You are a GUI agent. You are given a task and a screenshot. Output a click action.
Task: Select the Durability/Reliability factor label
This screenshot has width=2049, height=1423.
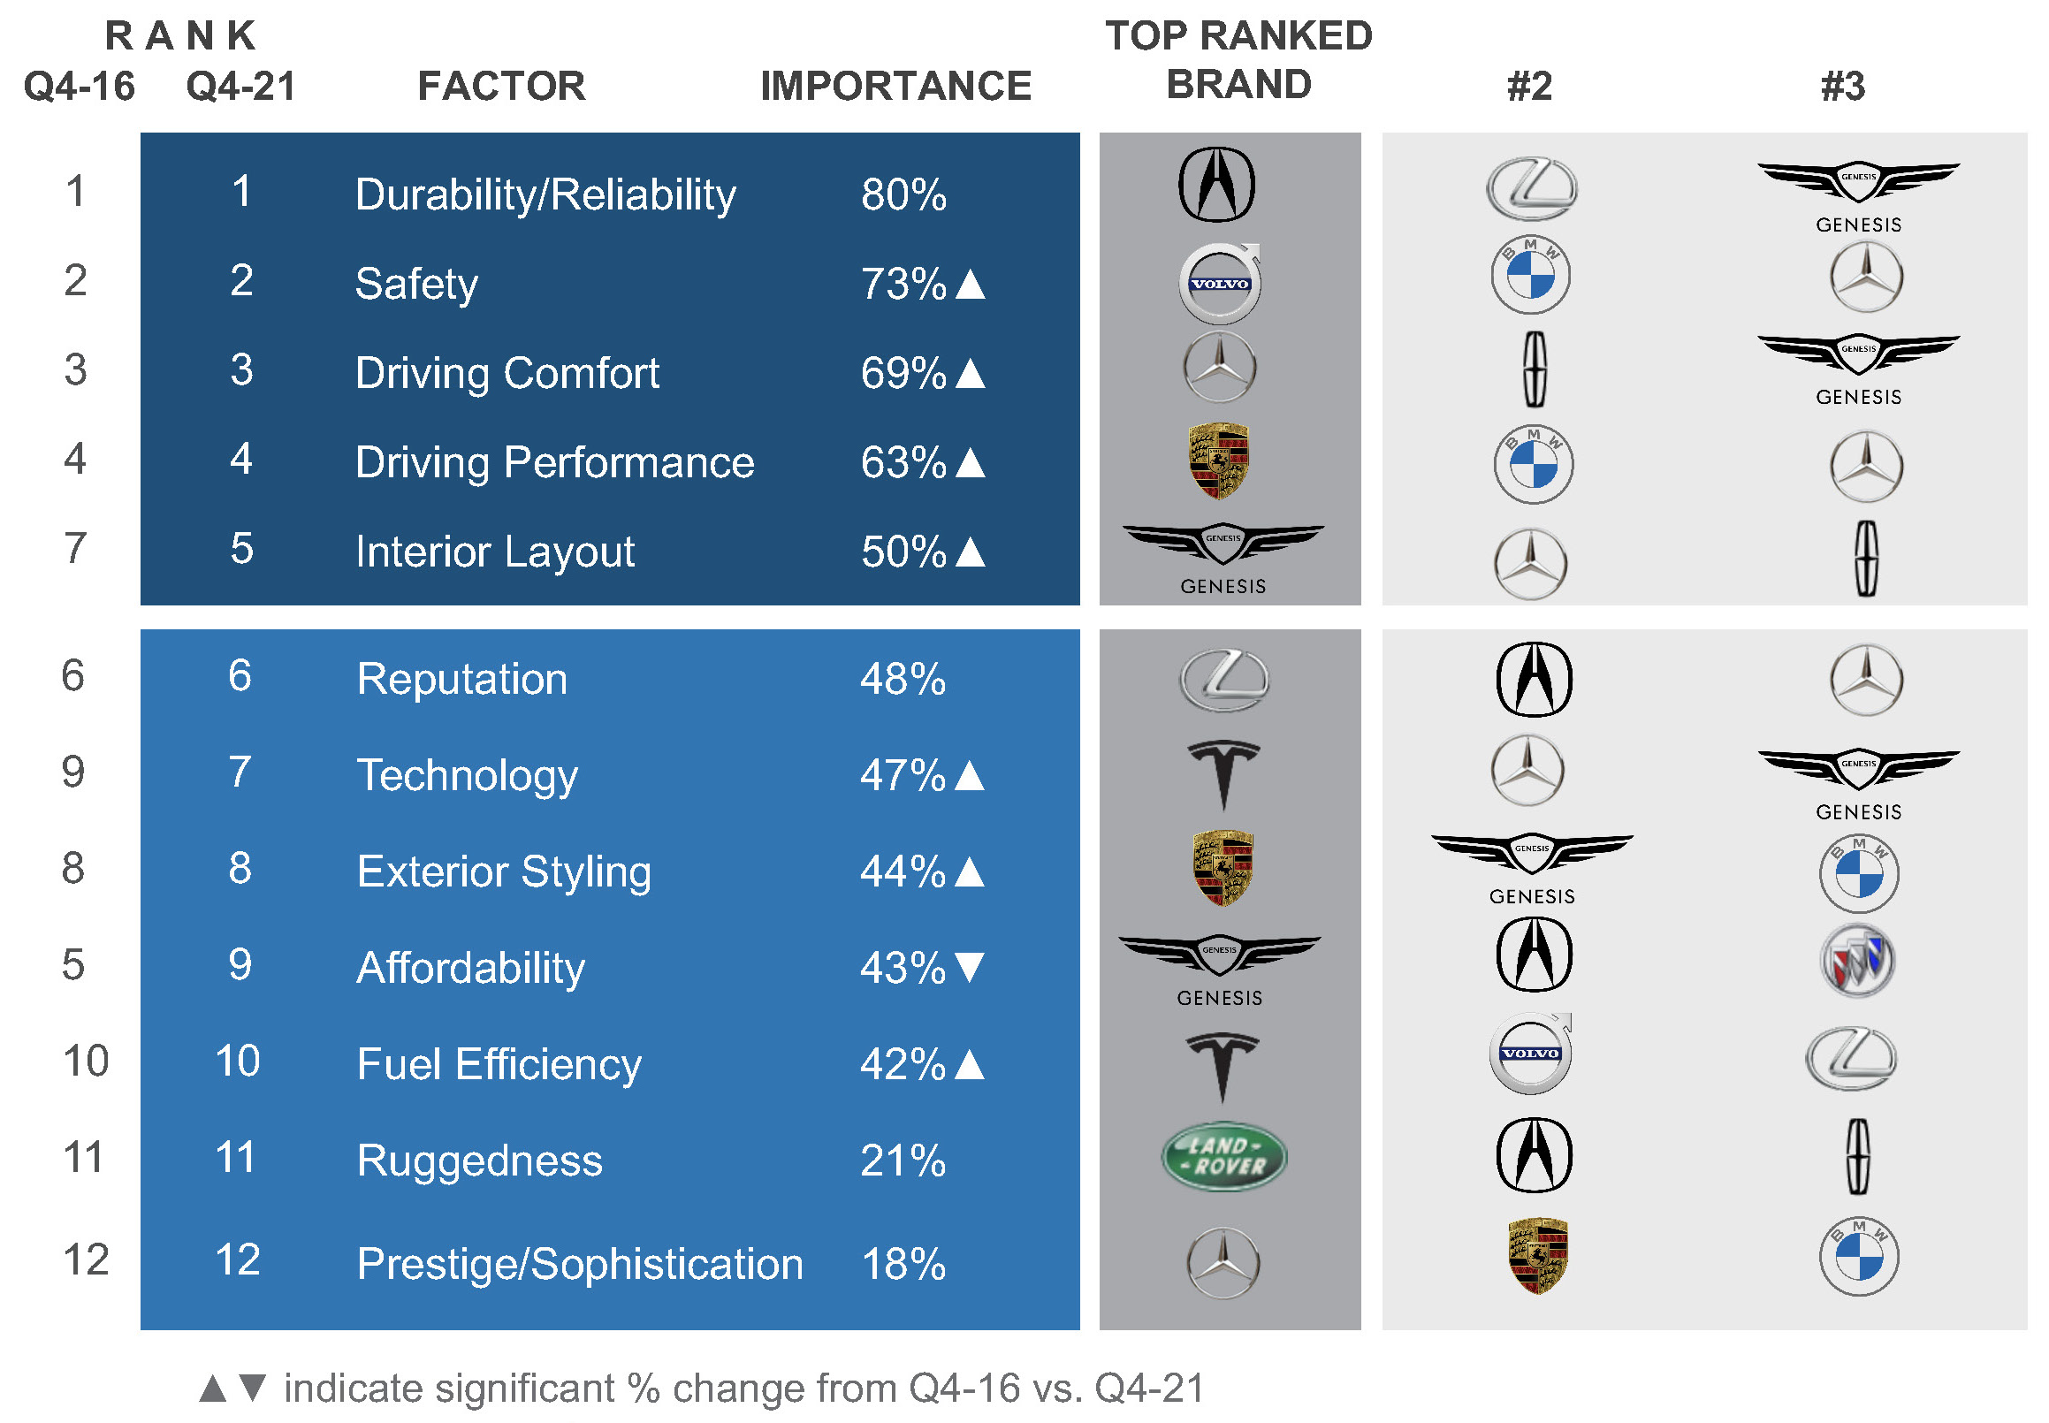pos(545,195)
